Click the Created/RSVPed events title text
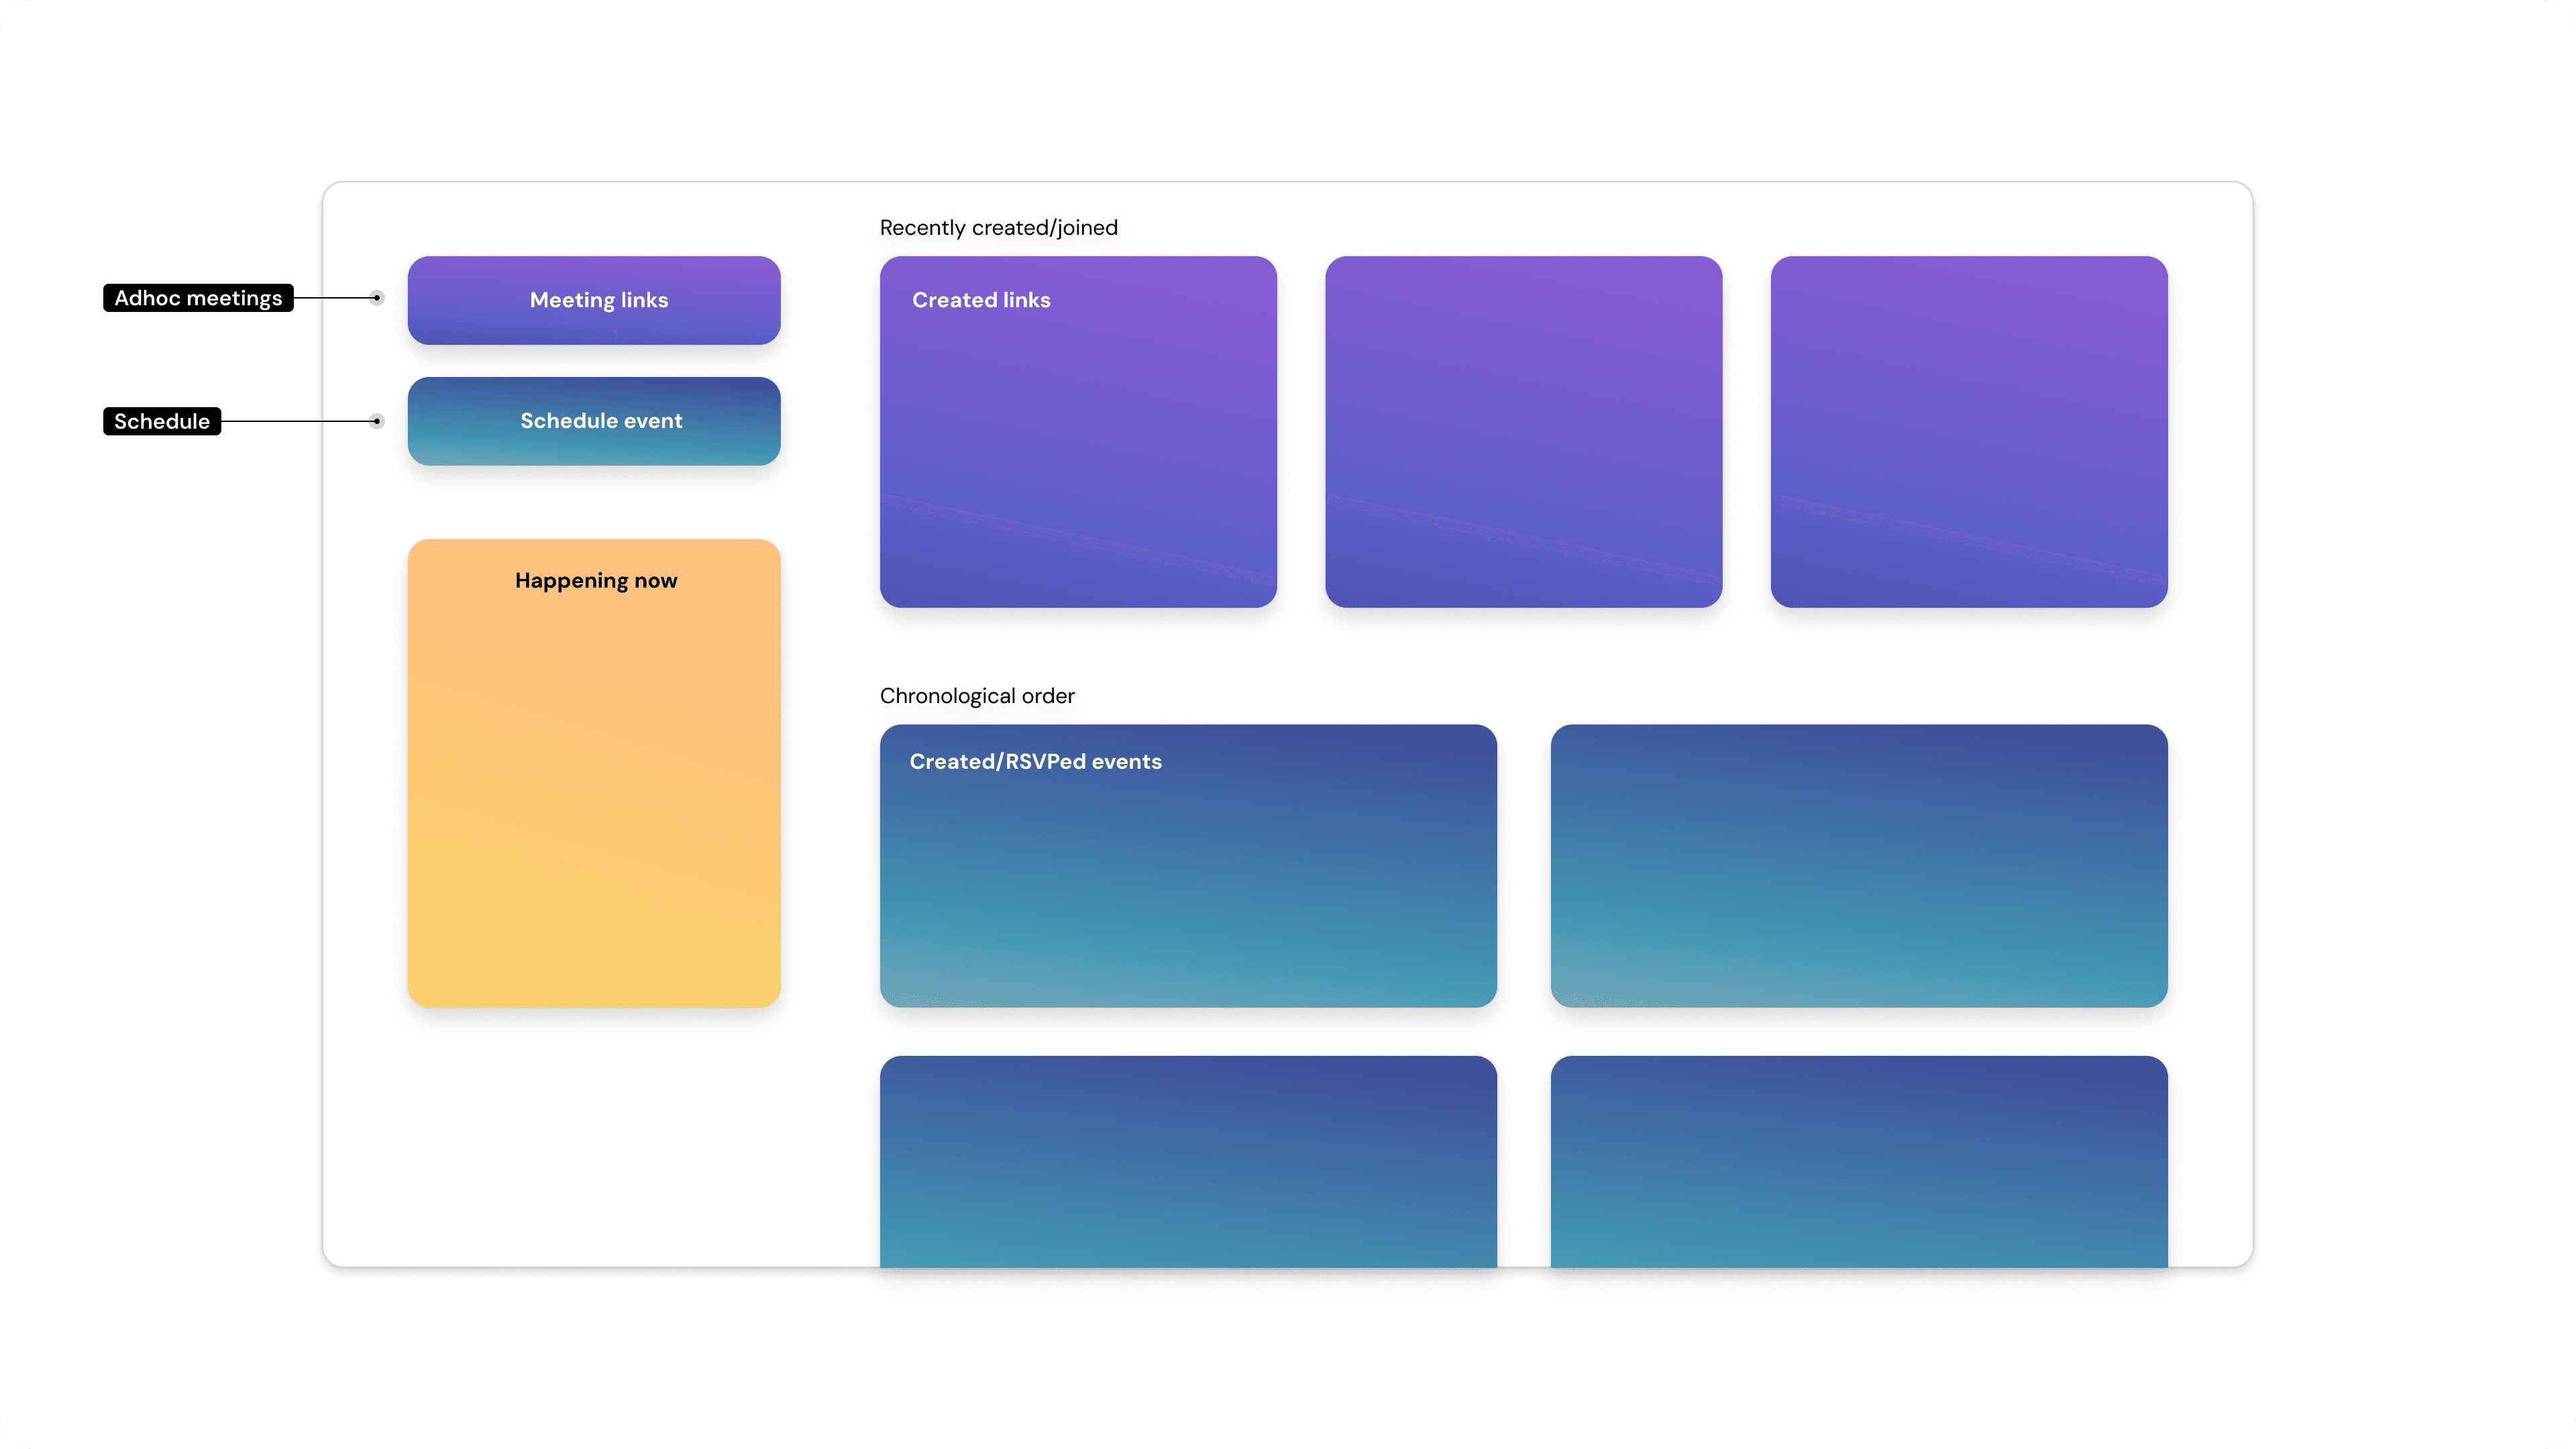This screenshot has height=1449, width=2576. [x=1035, y=762]
